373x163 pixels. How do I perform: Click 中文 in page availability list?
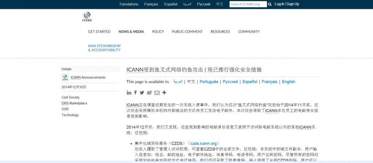(x=191, y=82)
